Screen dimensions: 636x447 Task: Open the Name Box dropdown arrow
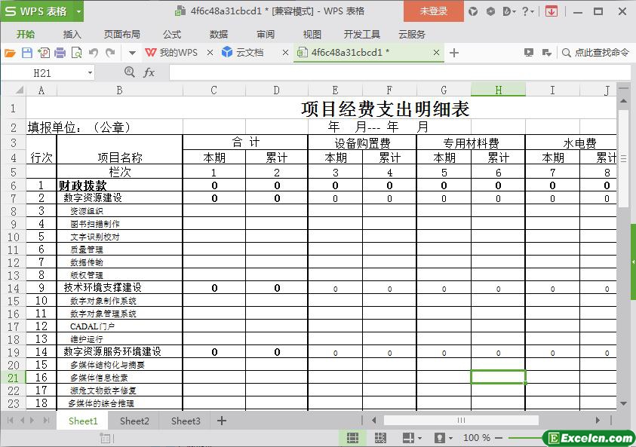[90, 73]
